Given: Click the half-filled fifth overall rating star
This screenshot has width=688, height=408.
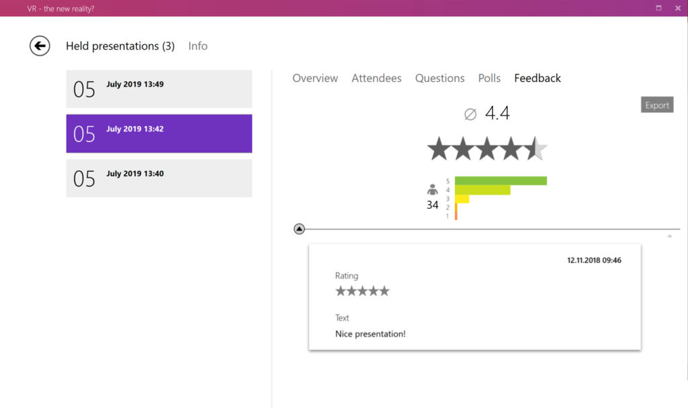Looking at the screenshot, I should coord(536,148).
